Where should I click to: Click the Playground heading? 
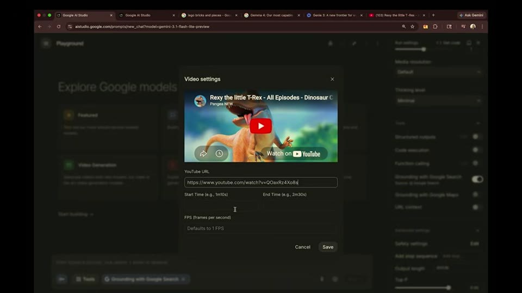(70, 43)
